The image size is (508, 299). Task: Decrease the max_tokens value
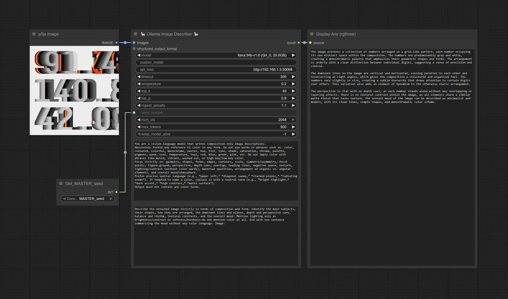coord(138,127)
